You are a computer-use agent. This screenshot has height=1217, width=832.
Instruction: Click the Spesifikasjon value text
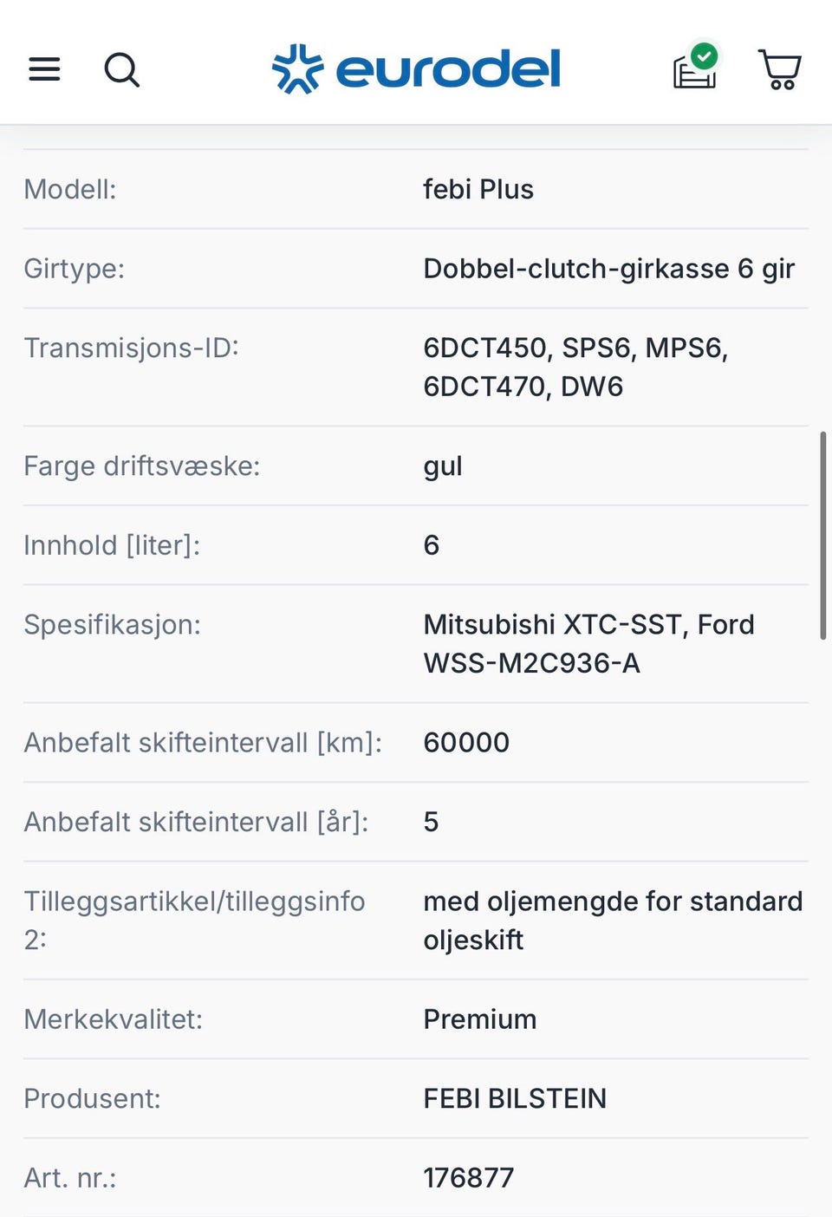(x=588, y=643)
